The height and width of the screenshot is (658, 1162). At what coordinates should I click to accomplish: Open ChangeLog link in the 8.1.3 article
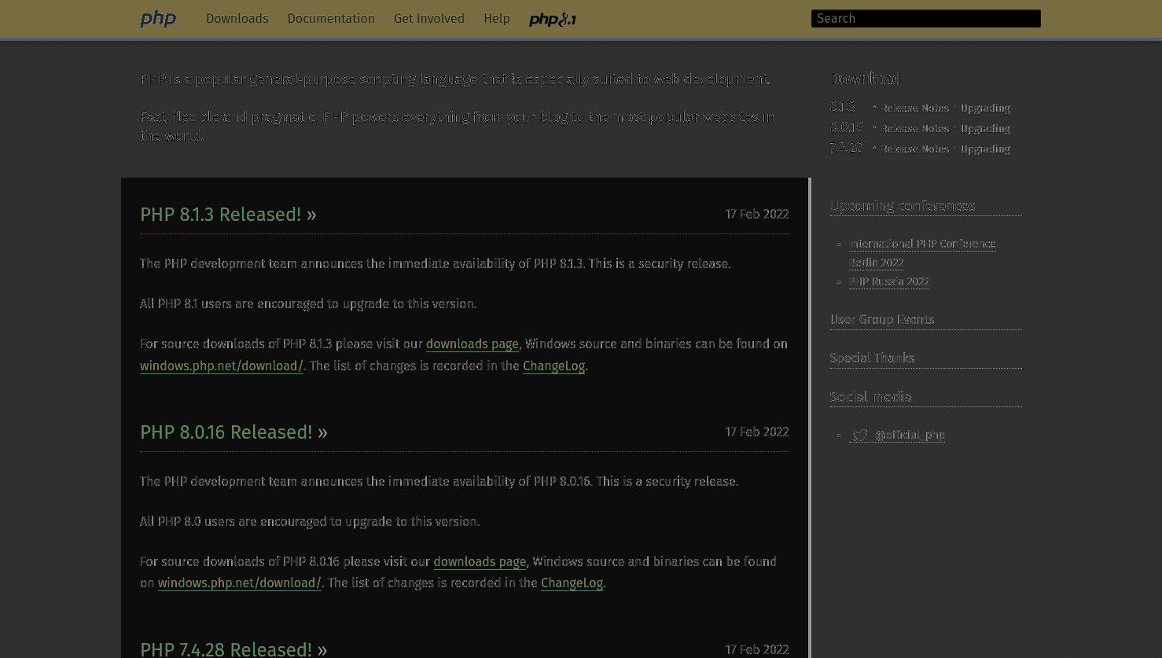(553, 366)
